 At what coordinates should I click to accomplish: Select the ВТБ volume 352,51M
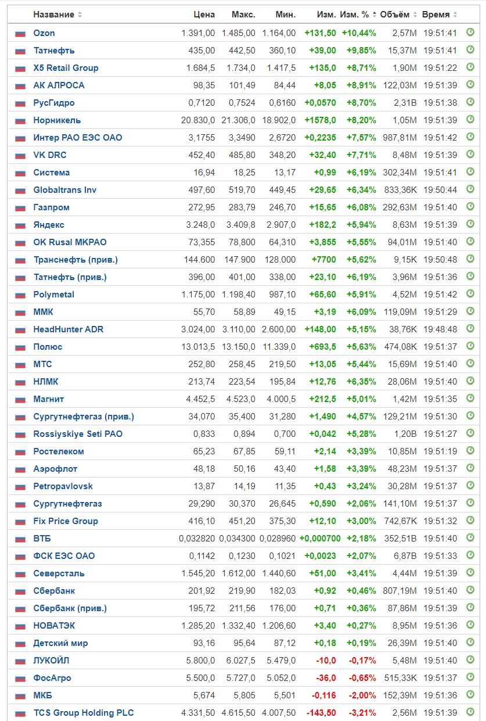399,539
